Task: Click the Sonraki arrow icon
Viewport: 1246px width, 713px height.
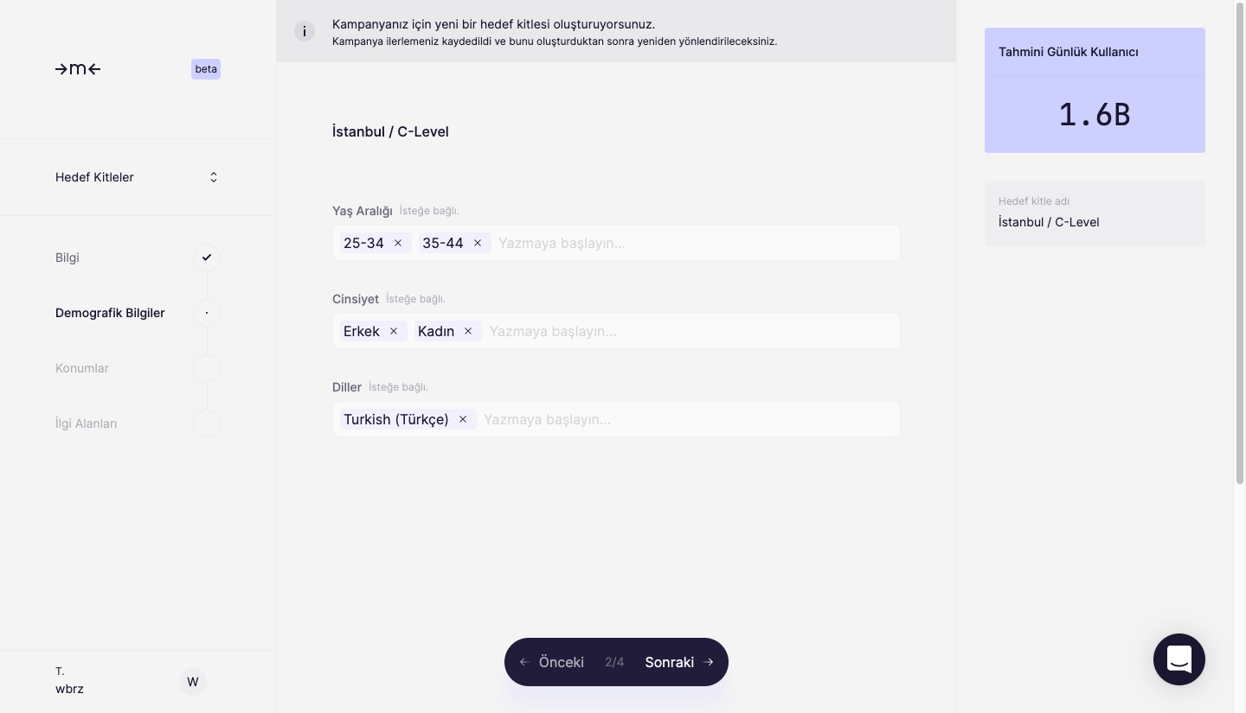Action: coord(709,662)
